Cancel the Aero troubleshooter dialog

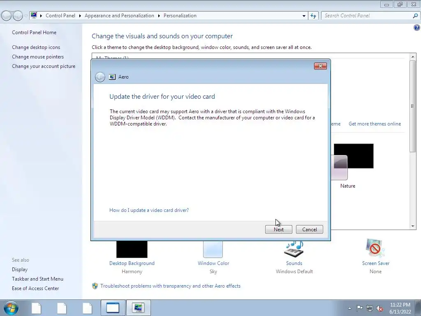[309, 230]
